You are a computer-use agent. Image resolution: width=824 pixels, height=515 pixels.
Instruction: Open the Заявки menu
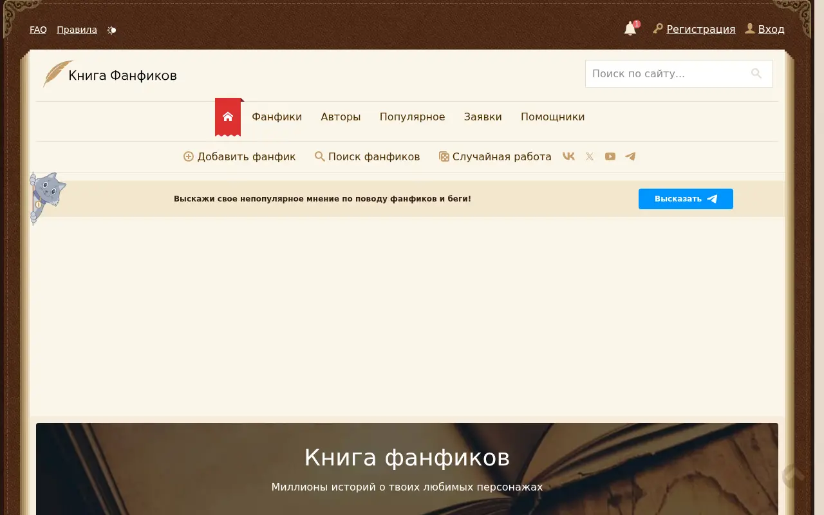pyautogui.click(x=483, y=117)
